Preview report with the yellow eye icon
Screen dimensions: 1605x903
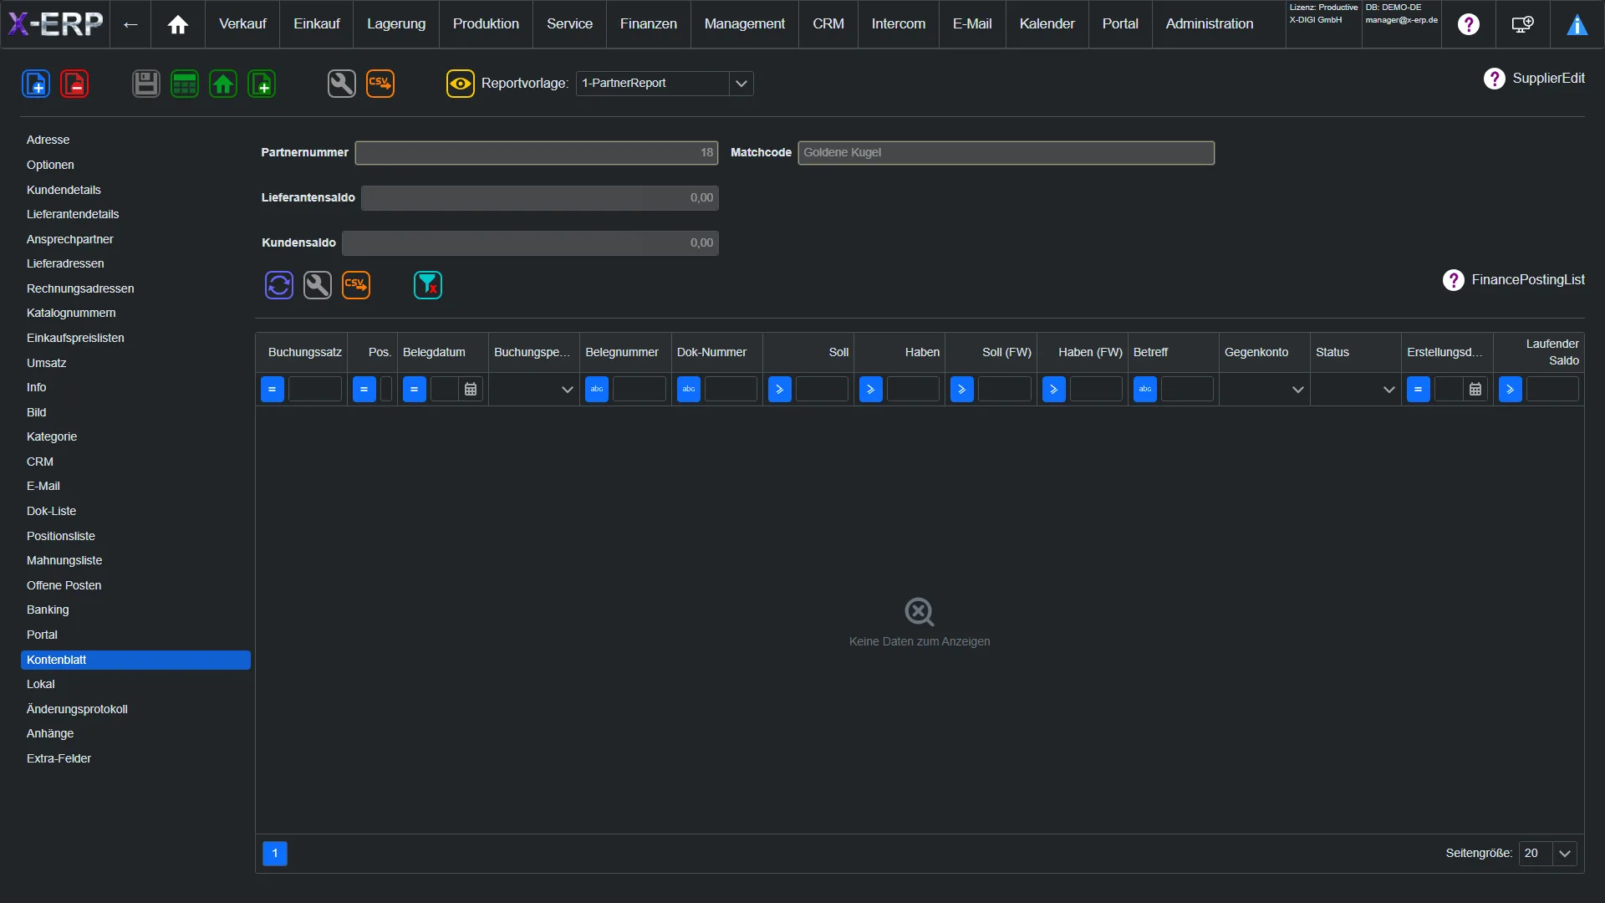[461, 84]
